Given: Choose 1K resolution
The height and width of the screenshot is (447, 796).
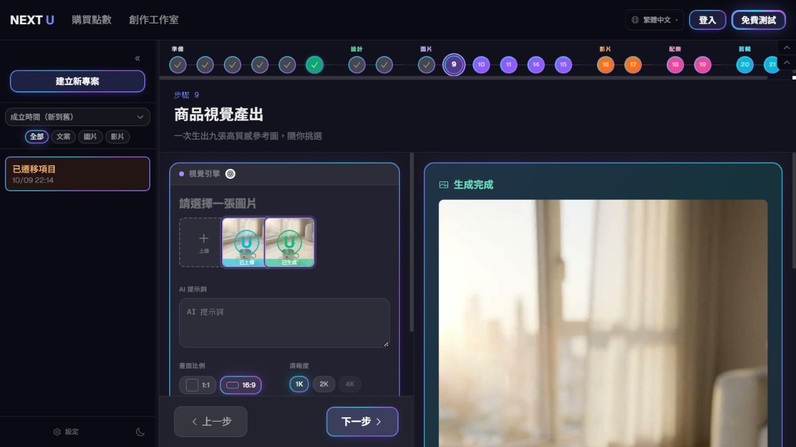Looking at the screenshot, I should point(299,384).
